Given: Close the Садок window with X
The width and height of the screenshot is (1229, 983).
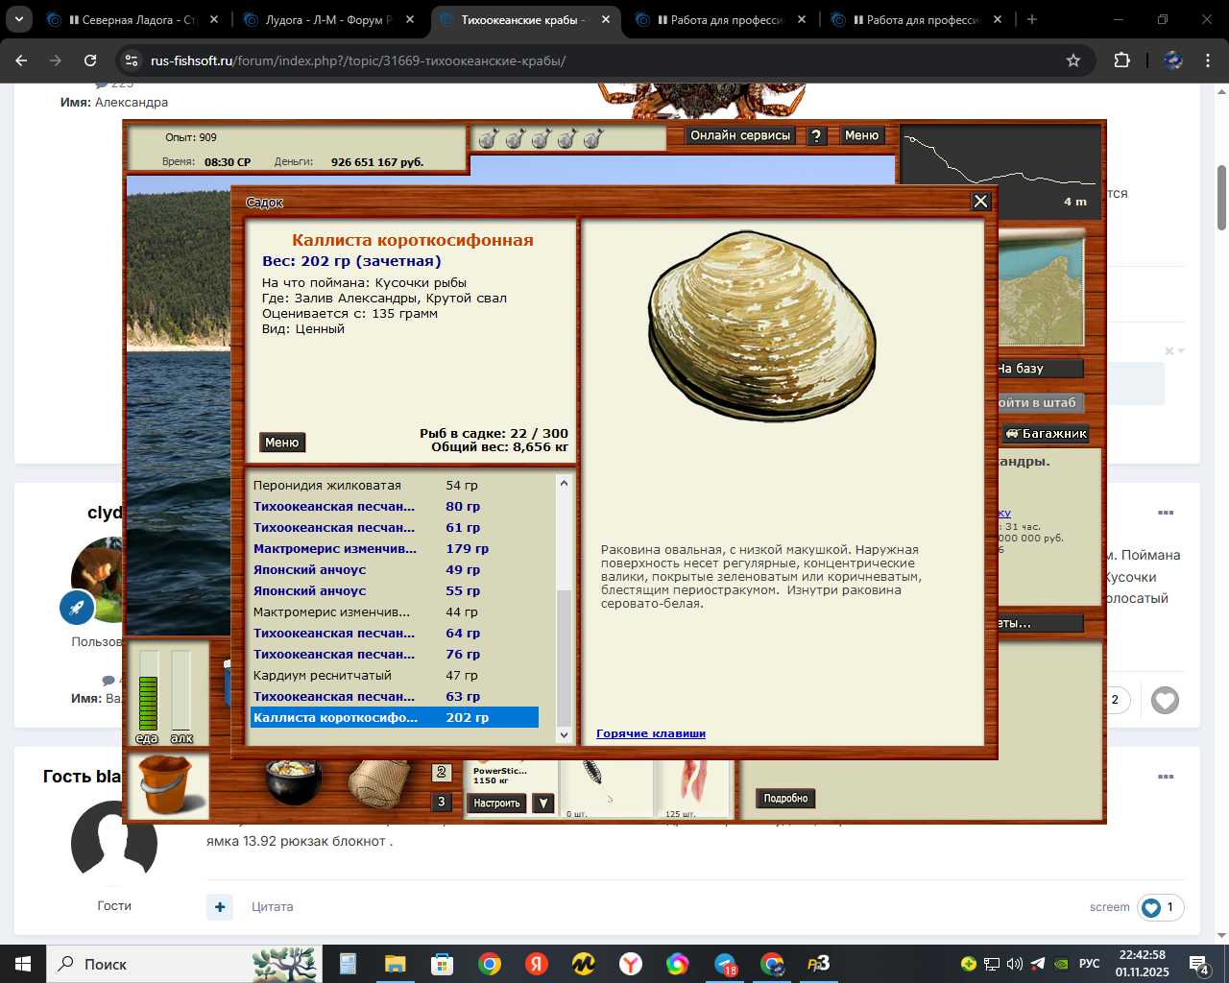Looking at the screenshot, I should [x=980, y=202].
